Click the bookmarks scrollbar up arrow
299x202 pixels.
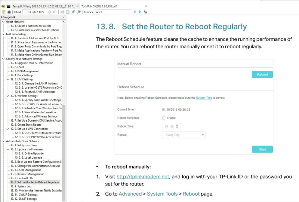(x=64, y=22)
